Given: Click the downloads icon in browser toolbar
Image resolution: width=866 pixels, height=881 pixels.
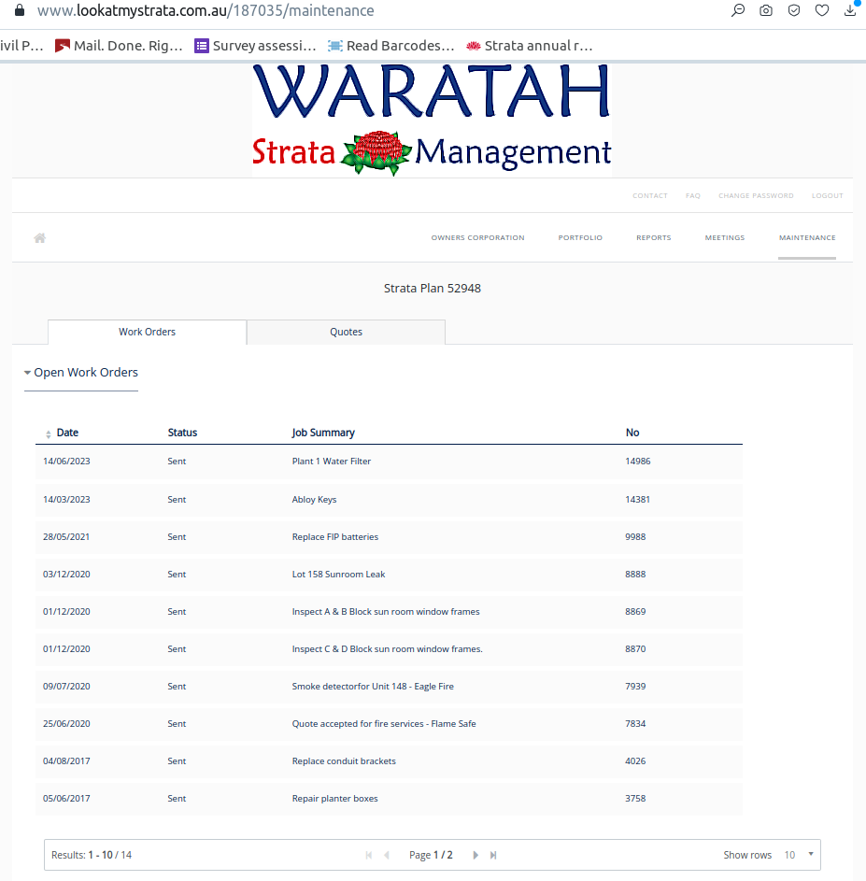Looking at the screenshot, I should tap(850, 10).
